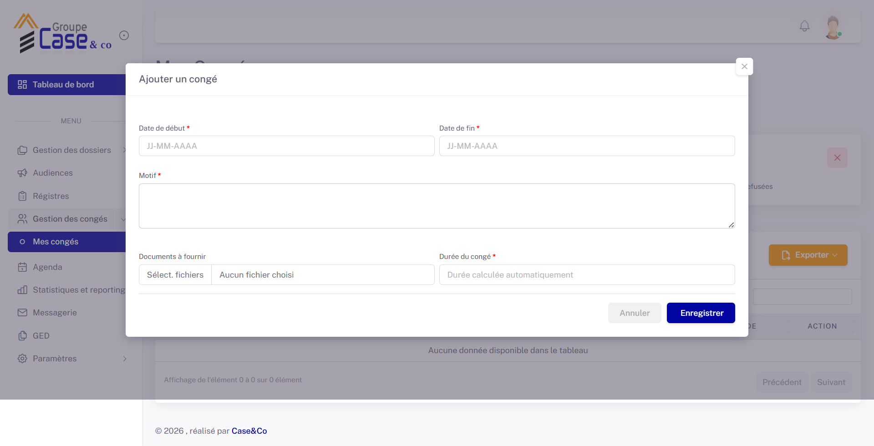Click the GED documents icon

pos(22,336)
